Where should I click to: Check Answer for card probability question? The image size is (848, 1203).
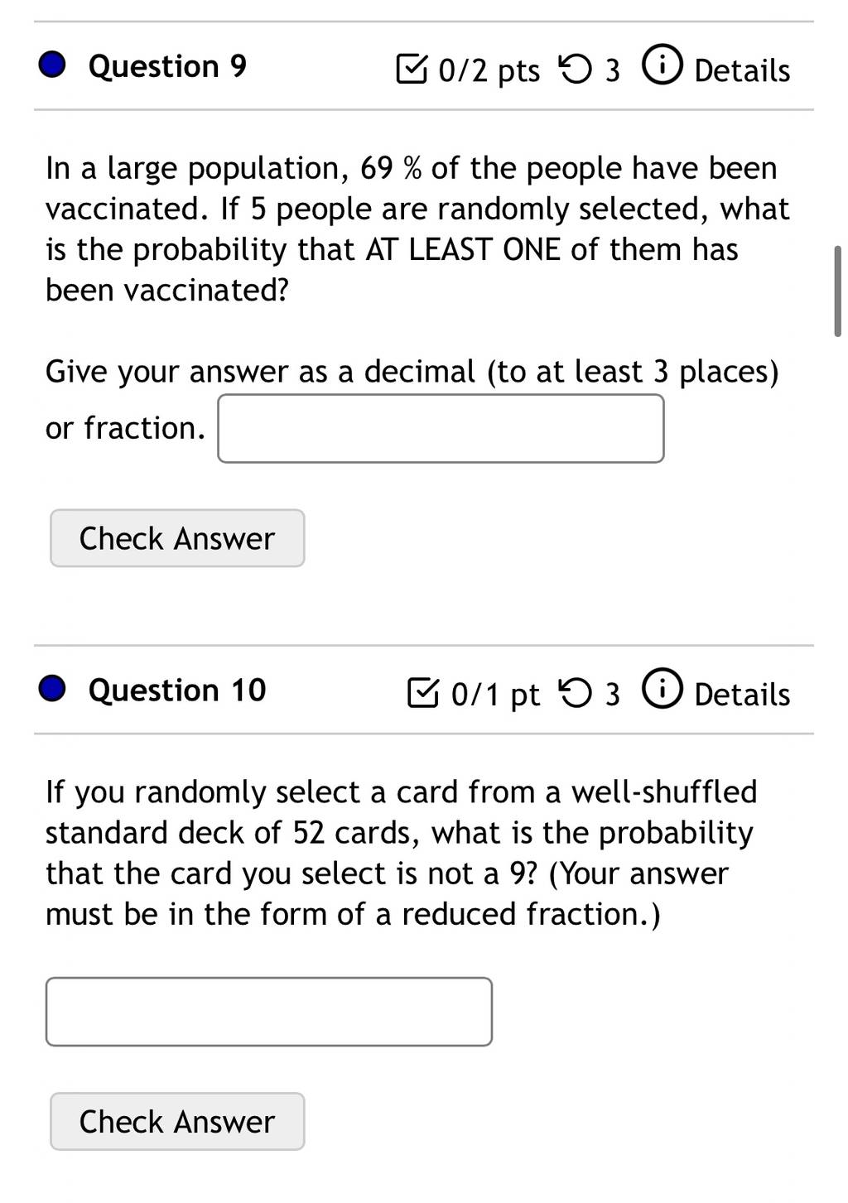(177, 1121)
